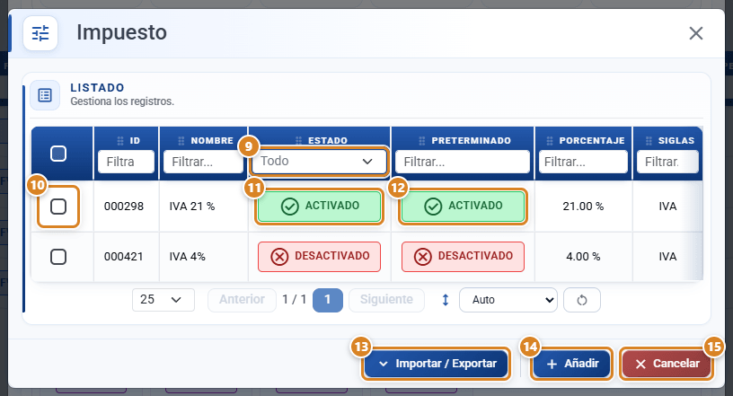Click the PORCENTAJE filter input field

583,162
